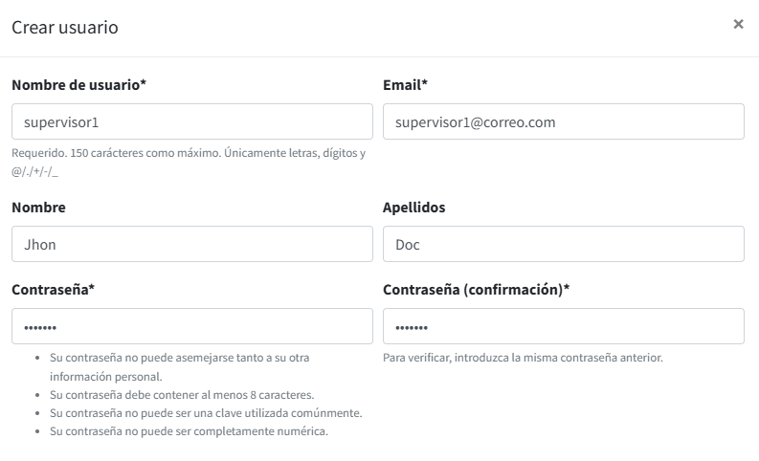Screen dimensions: 759x461
Task: Close the Crear usuario dialog
Action: (x=738, y=24)
